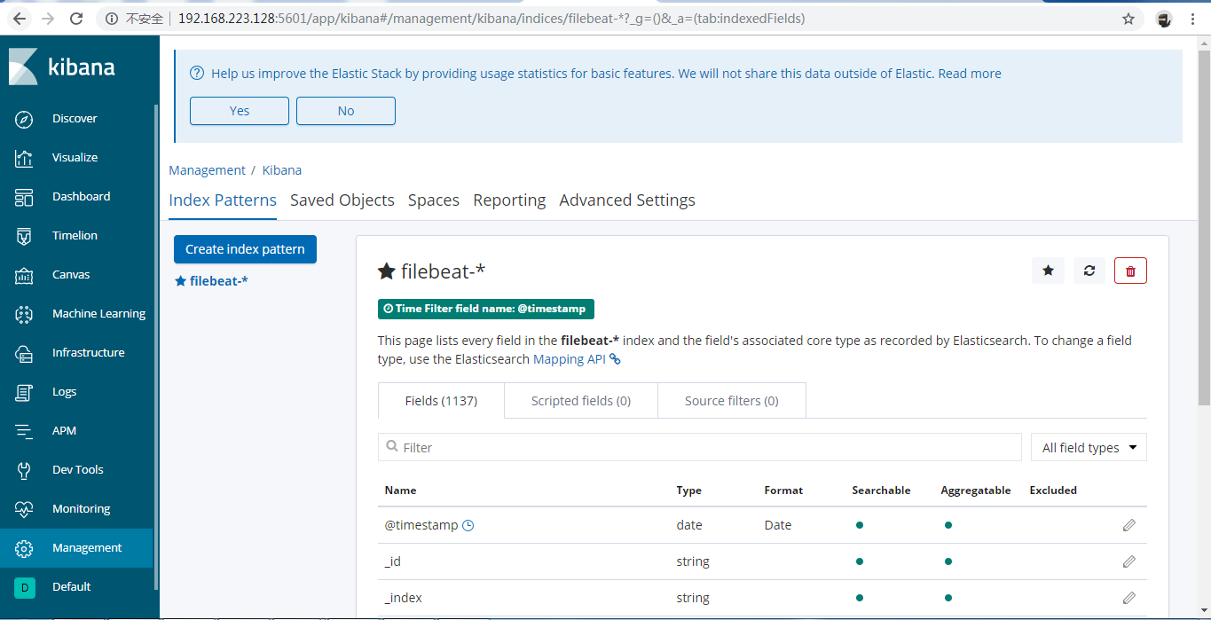Open Read more link in banner
This screenshot has height=620, width=1211.
tap(970, 74)
